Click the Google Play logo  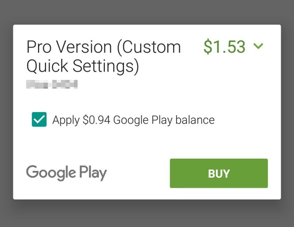click(x=67, y=173)
